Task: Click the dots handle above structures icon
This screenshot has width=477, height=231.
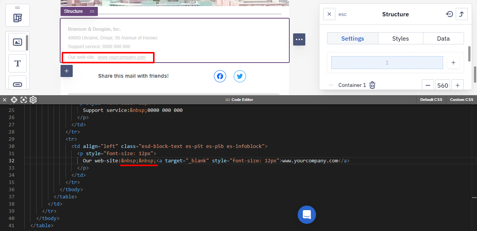Action: tap(18, 8)
